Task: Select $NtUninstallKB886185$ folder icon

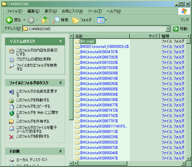Action: point(77,100)
